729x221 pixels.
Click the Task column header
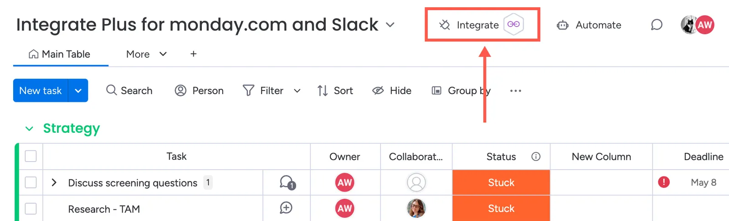[x=176, y=156]
